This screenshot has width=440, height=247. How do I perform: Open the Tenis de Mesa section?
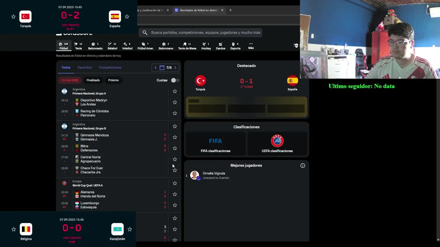[187, 46]
